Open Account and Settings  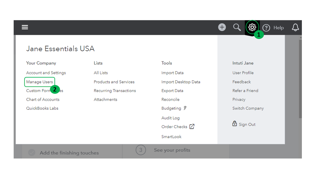tap(46, 73)
